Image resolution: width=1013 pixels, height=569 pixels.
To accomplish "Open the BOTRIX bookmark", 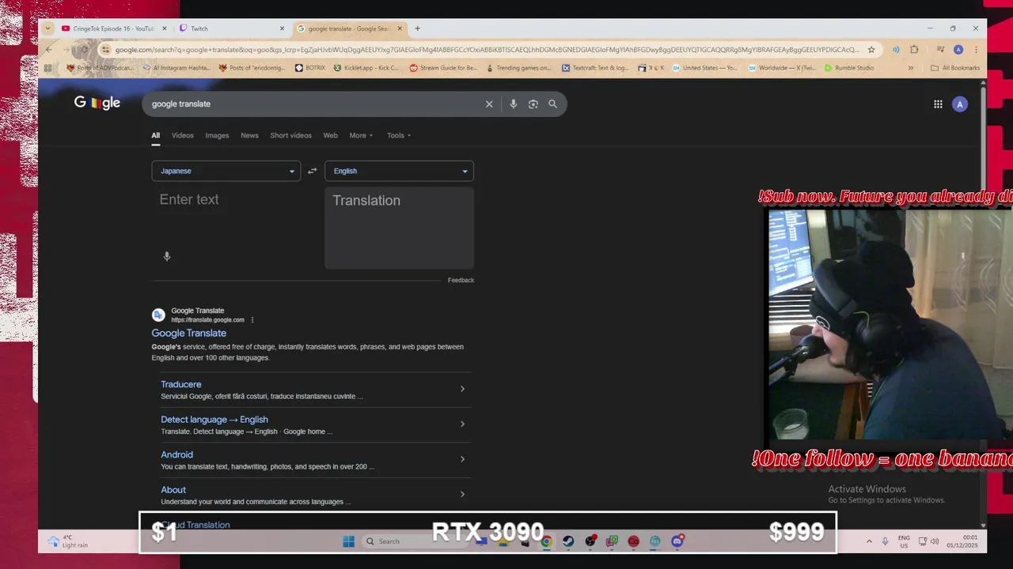I will coord(309,68).
